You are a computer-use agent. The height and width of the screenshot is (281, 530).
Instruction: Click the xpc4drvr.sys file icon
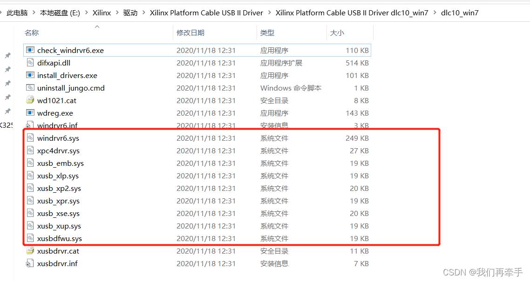pyautogui.click(x=30, y=150)
